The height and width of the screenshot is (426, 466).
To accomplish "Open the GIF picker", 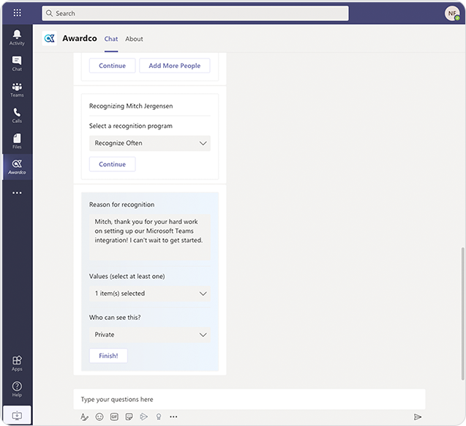I will [x=114, y=416].
